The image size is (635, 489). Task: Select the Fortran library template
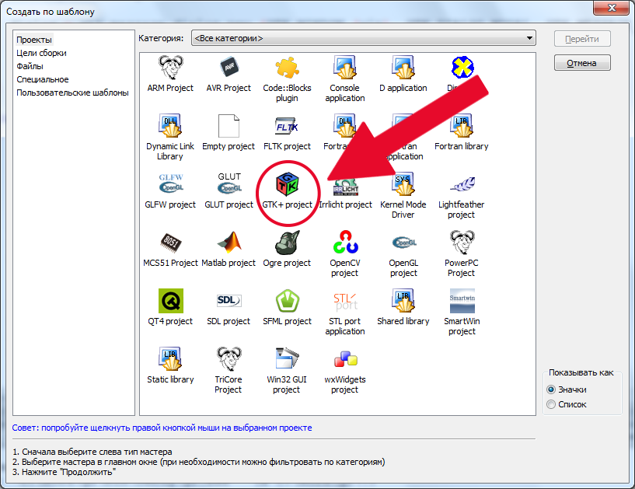(462, 132)
